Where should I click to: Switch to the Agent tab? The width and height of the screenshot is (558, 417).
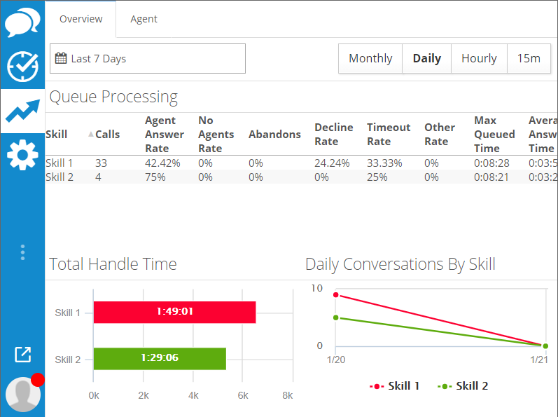coord(144,19)
